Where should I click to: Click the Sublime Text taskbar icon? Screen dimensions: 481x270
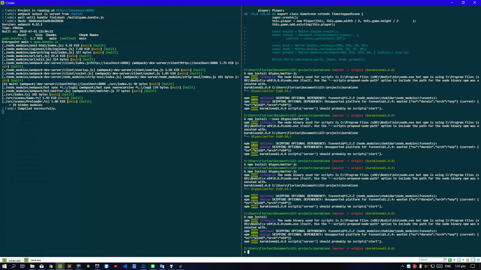coord(69,266)
